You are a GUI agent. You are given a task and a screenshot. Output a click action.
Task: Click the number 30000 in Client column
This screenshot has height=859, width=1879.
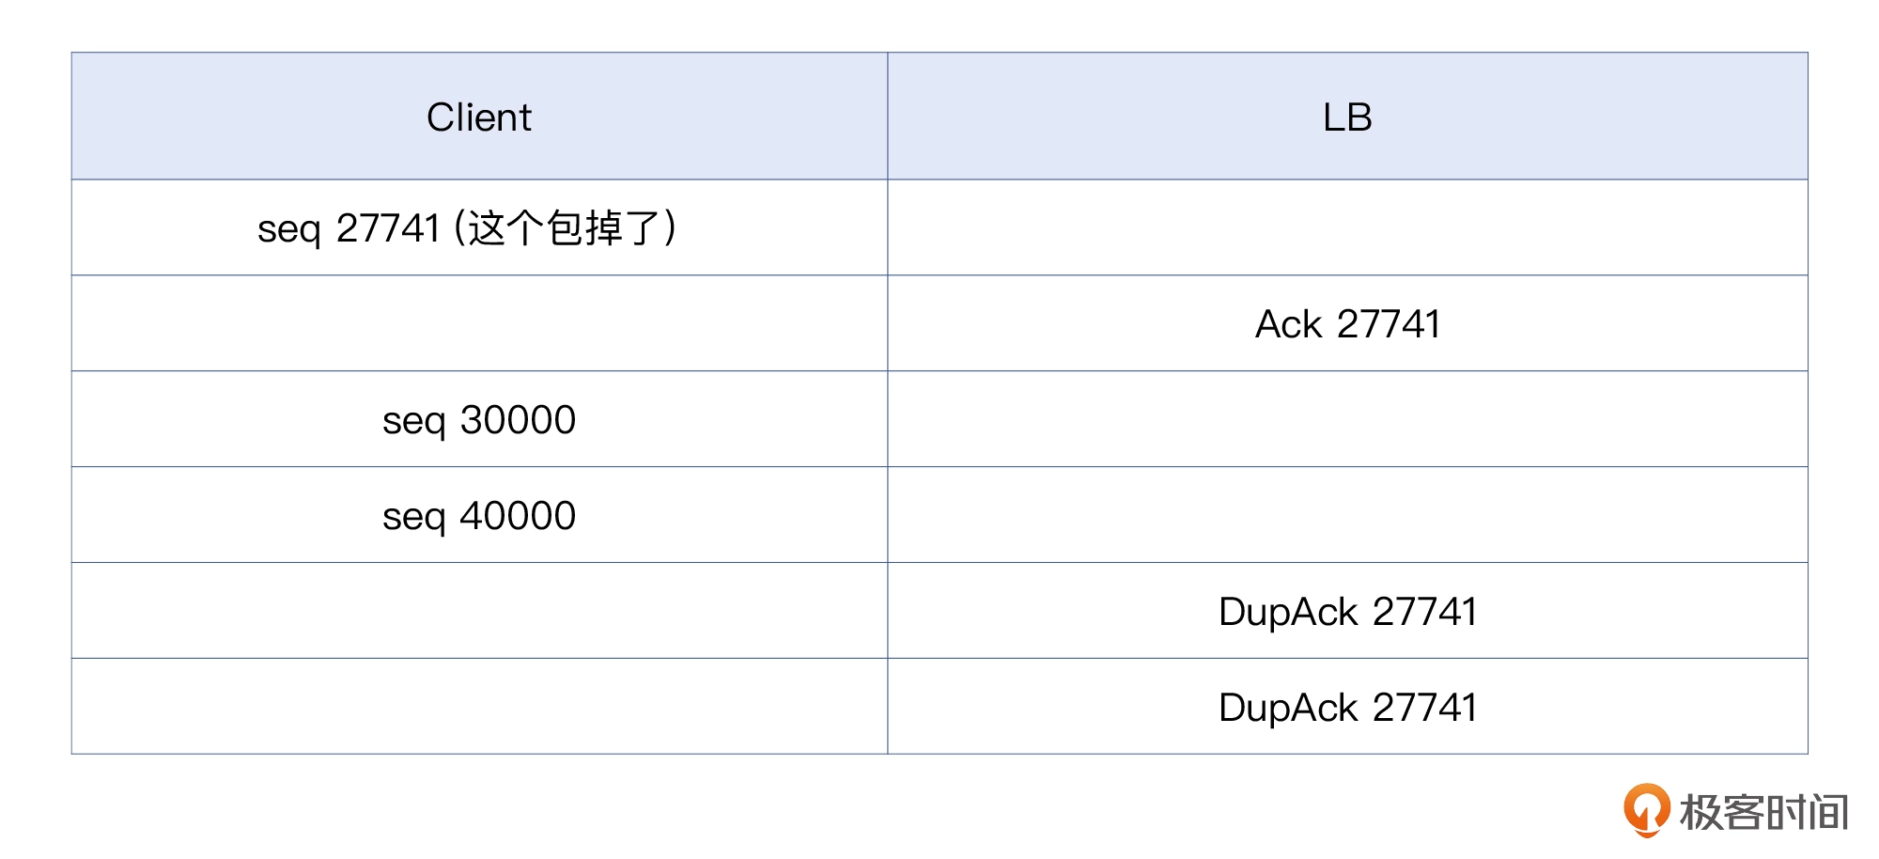tap(518, 420)
